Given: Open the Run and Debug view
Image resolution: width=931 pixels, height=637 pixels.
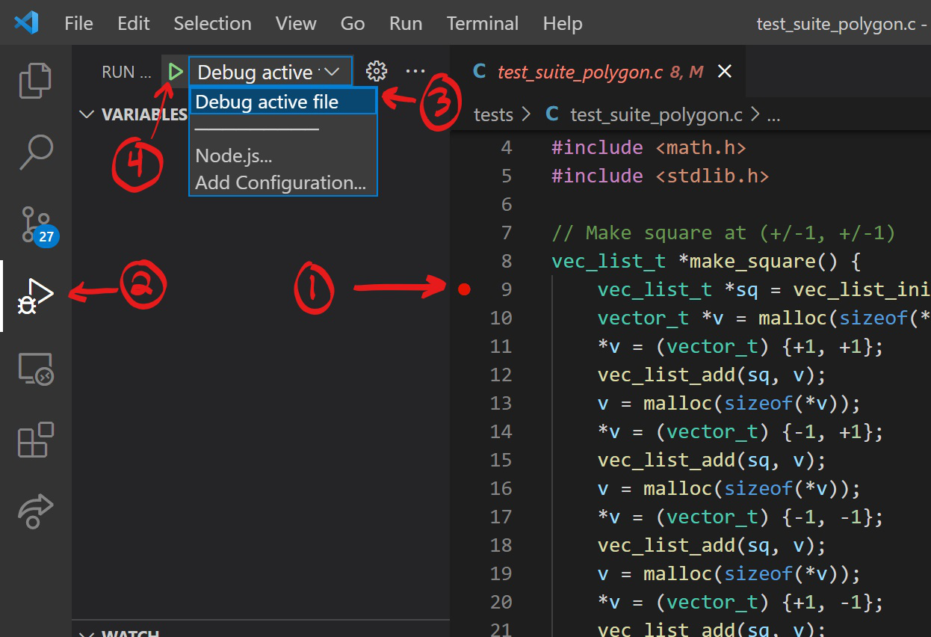Looking at the screenshot, I should pos(35,296).
